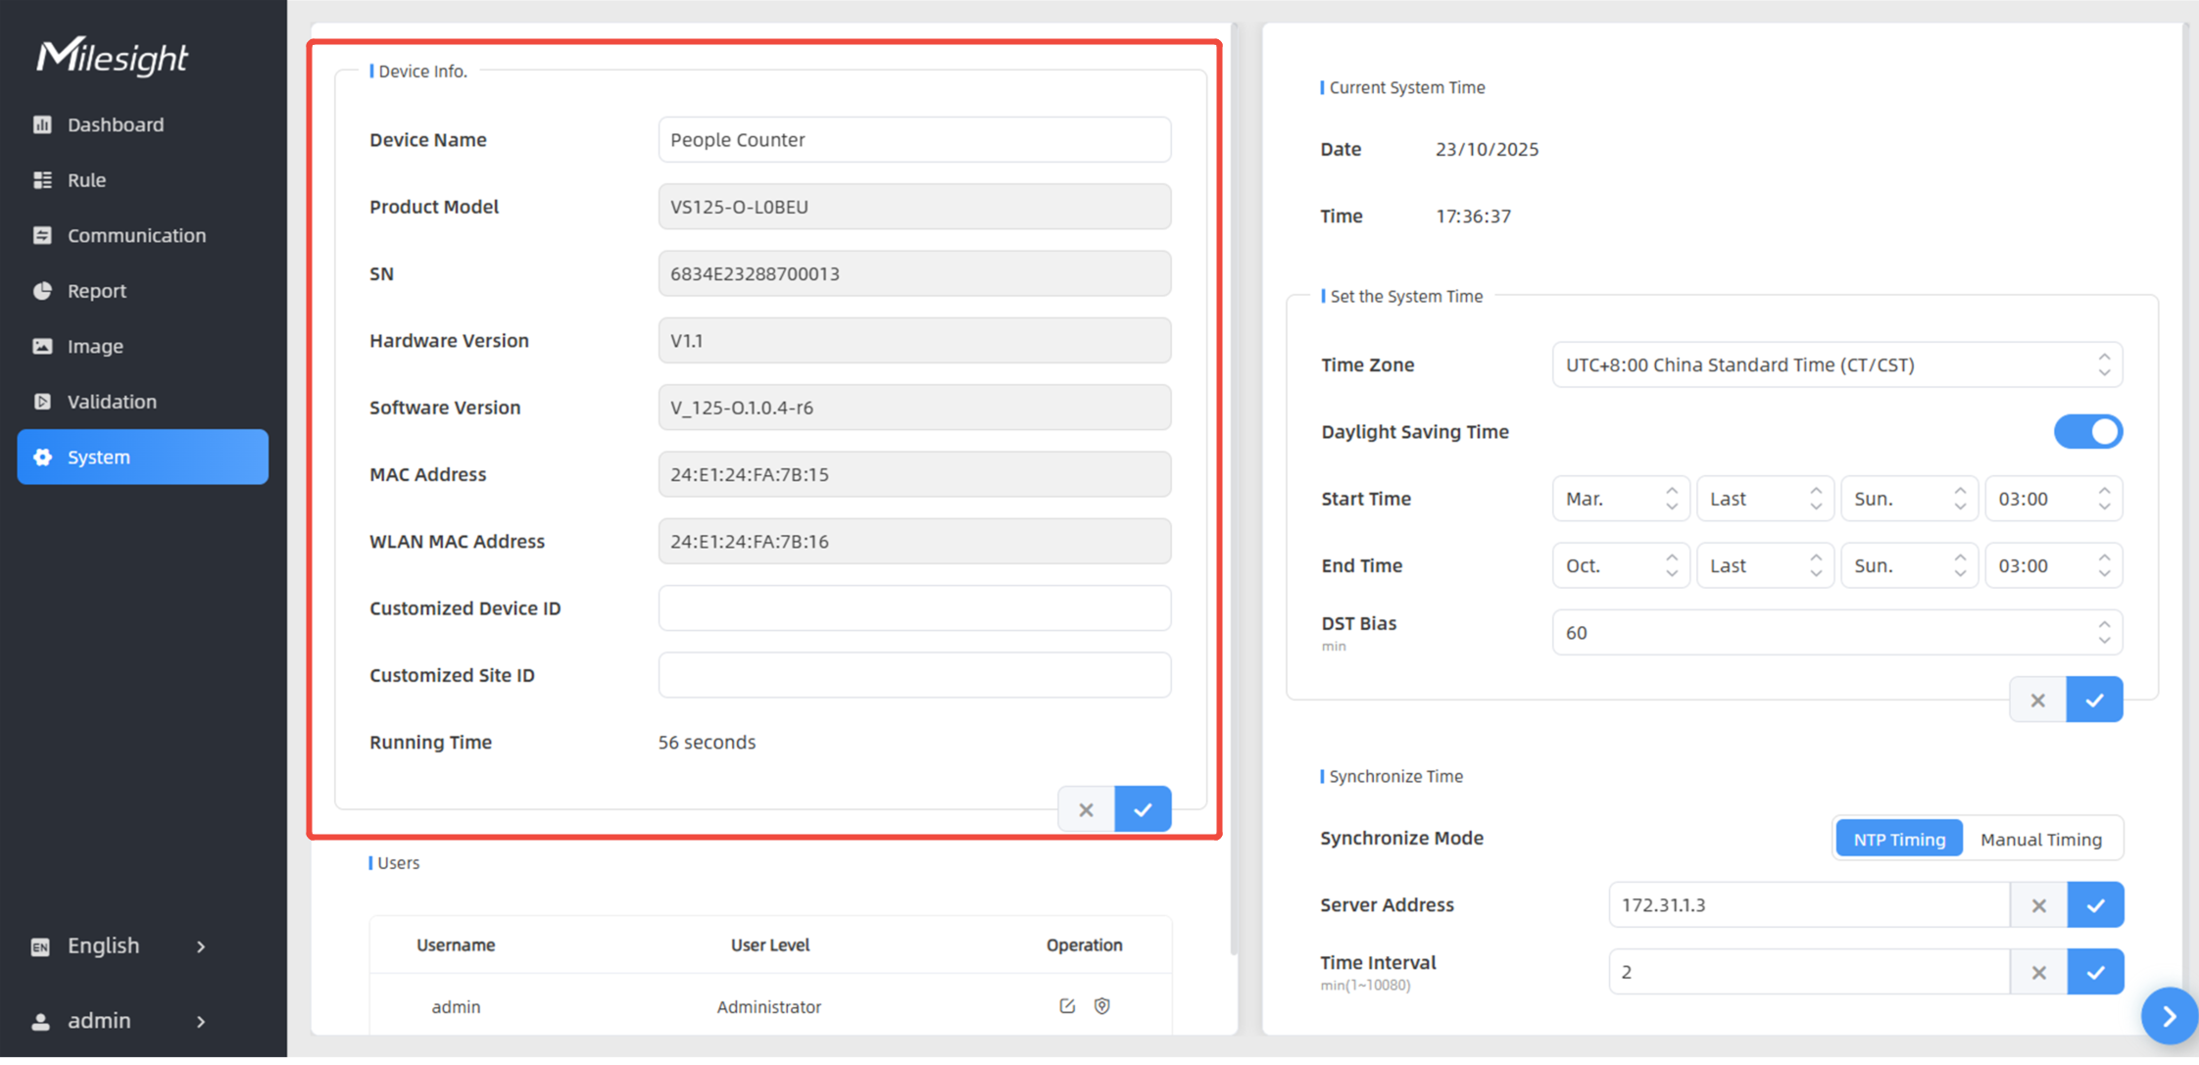Confirm Device Info changes with checkmark button
The height and width of the screenshot is (1065, 2199).
(x=1143, y=809)
